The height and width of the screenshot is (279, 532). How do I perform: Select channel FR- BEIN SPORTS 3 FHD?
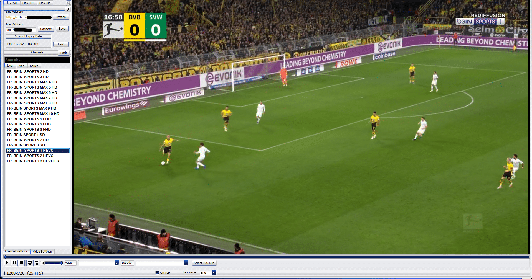38,130
